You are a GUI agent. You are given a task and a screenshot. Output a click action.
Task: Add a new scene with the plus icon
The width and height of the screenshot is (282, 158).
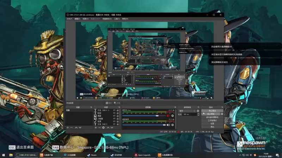[68, 127]
